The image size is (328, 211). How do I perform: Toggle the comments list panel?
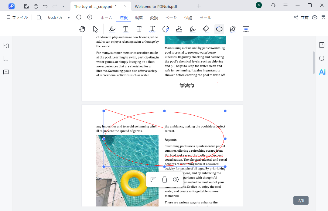pyautogui.click(x=6, y=72)
